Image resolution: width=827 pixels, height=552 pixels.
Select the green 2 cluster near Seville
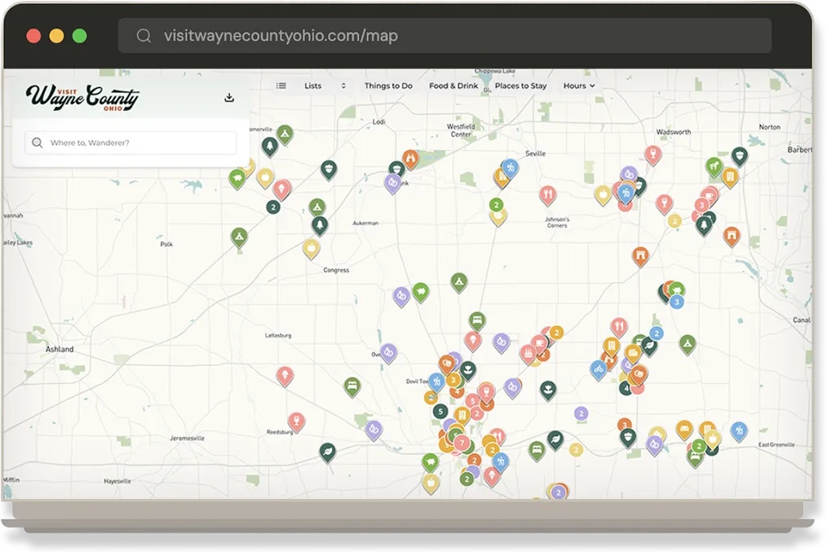point(496,205)
